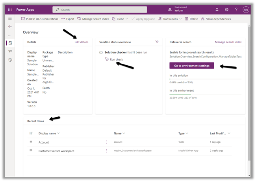Viewport: 256px width, 182px height.
Task: Click the Customer Service workspace row app icon
Action: [x=31, y=150]
